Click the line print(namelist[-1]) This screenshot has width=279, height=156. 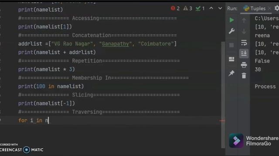click(x=47, y=103)
